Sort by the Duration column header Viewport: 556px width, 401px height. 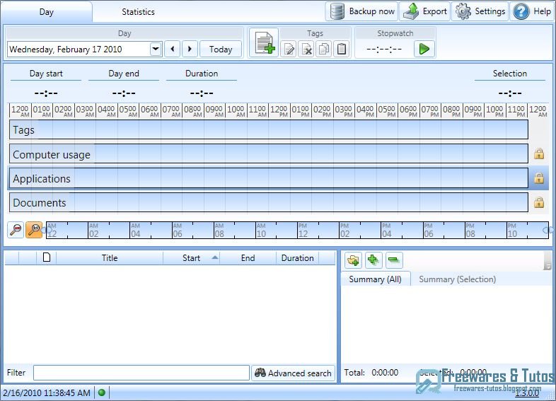click(x=298, y=258)
